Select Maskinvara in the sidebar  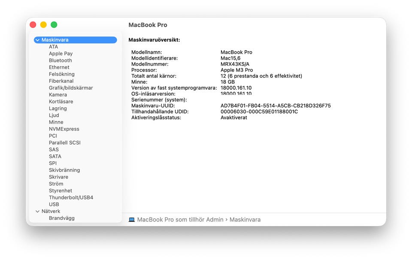[76, 40]
